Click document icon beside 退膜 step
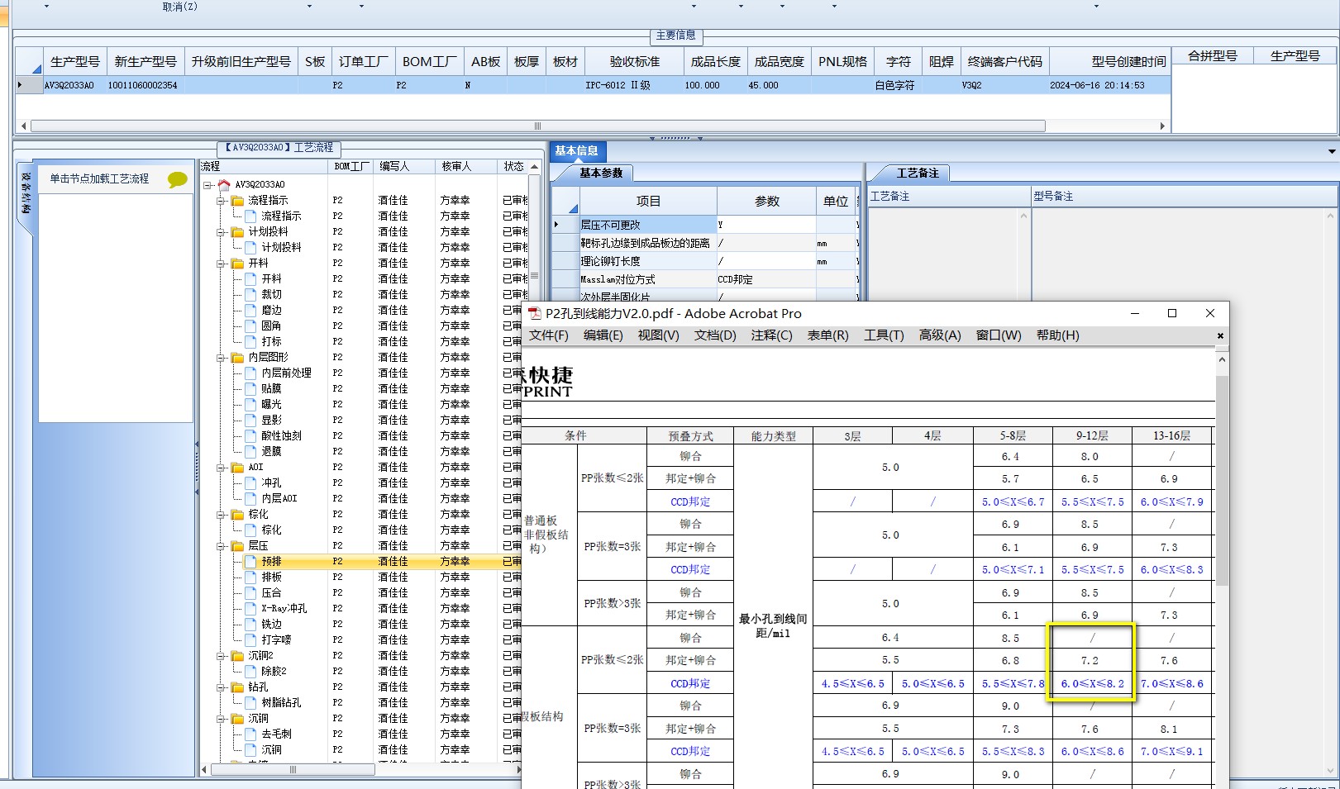Screen dimensions: 1340x789 [251, 452]
